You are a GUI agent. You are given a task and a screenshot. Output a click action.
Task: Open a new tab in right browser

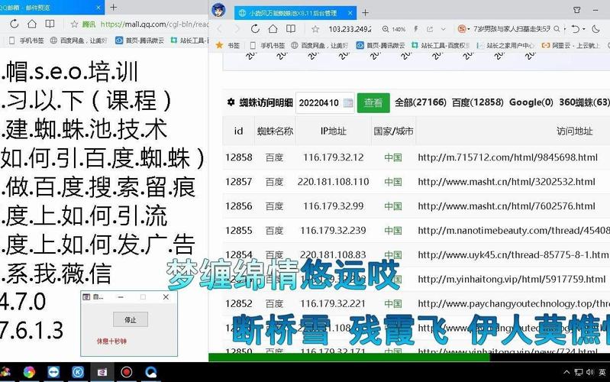coord(365,13)
